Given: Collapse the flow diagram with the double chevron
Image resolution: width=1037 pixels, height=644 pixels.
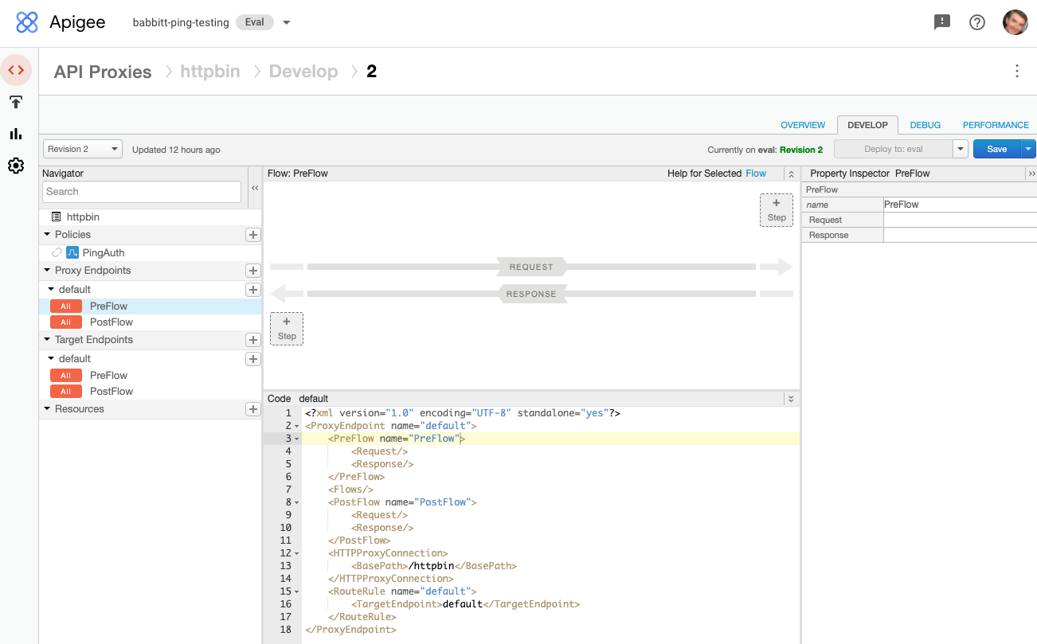Looking at the screenshot, I should (x=789, y=173).
